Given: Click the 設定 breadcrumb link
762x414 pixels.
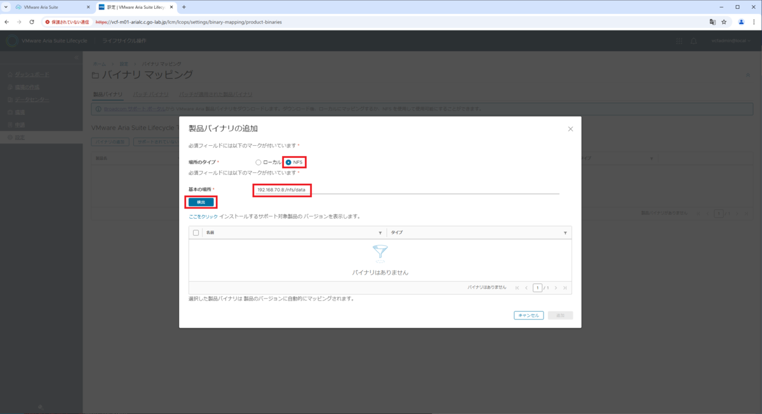Looking at the screenshot, I should pos(124,64).
